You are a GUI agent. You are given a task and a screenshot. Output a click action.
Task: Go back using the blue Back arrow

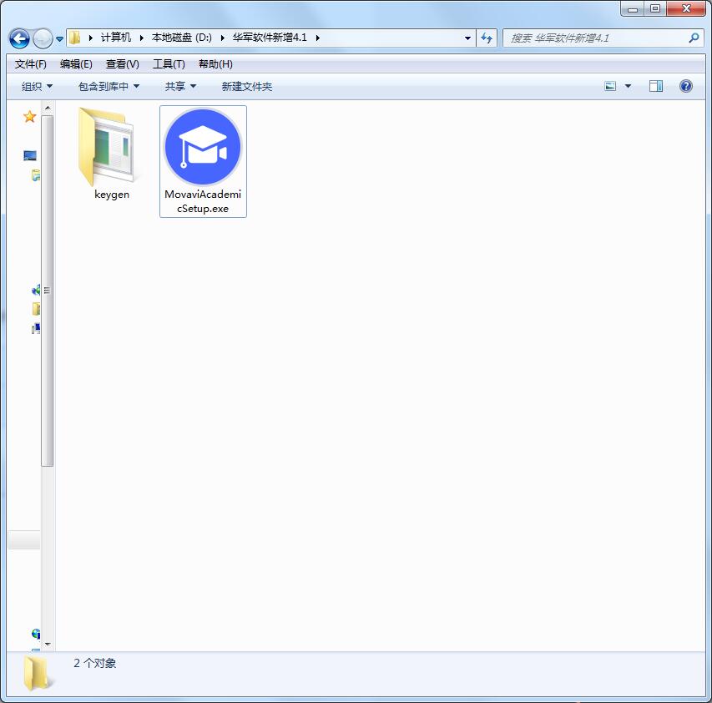pos(19,38)
